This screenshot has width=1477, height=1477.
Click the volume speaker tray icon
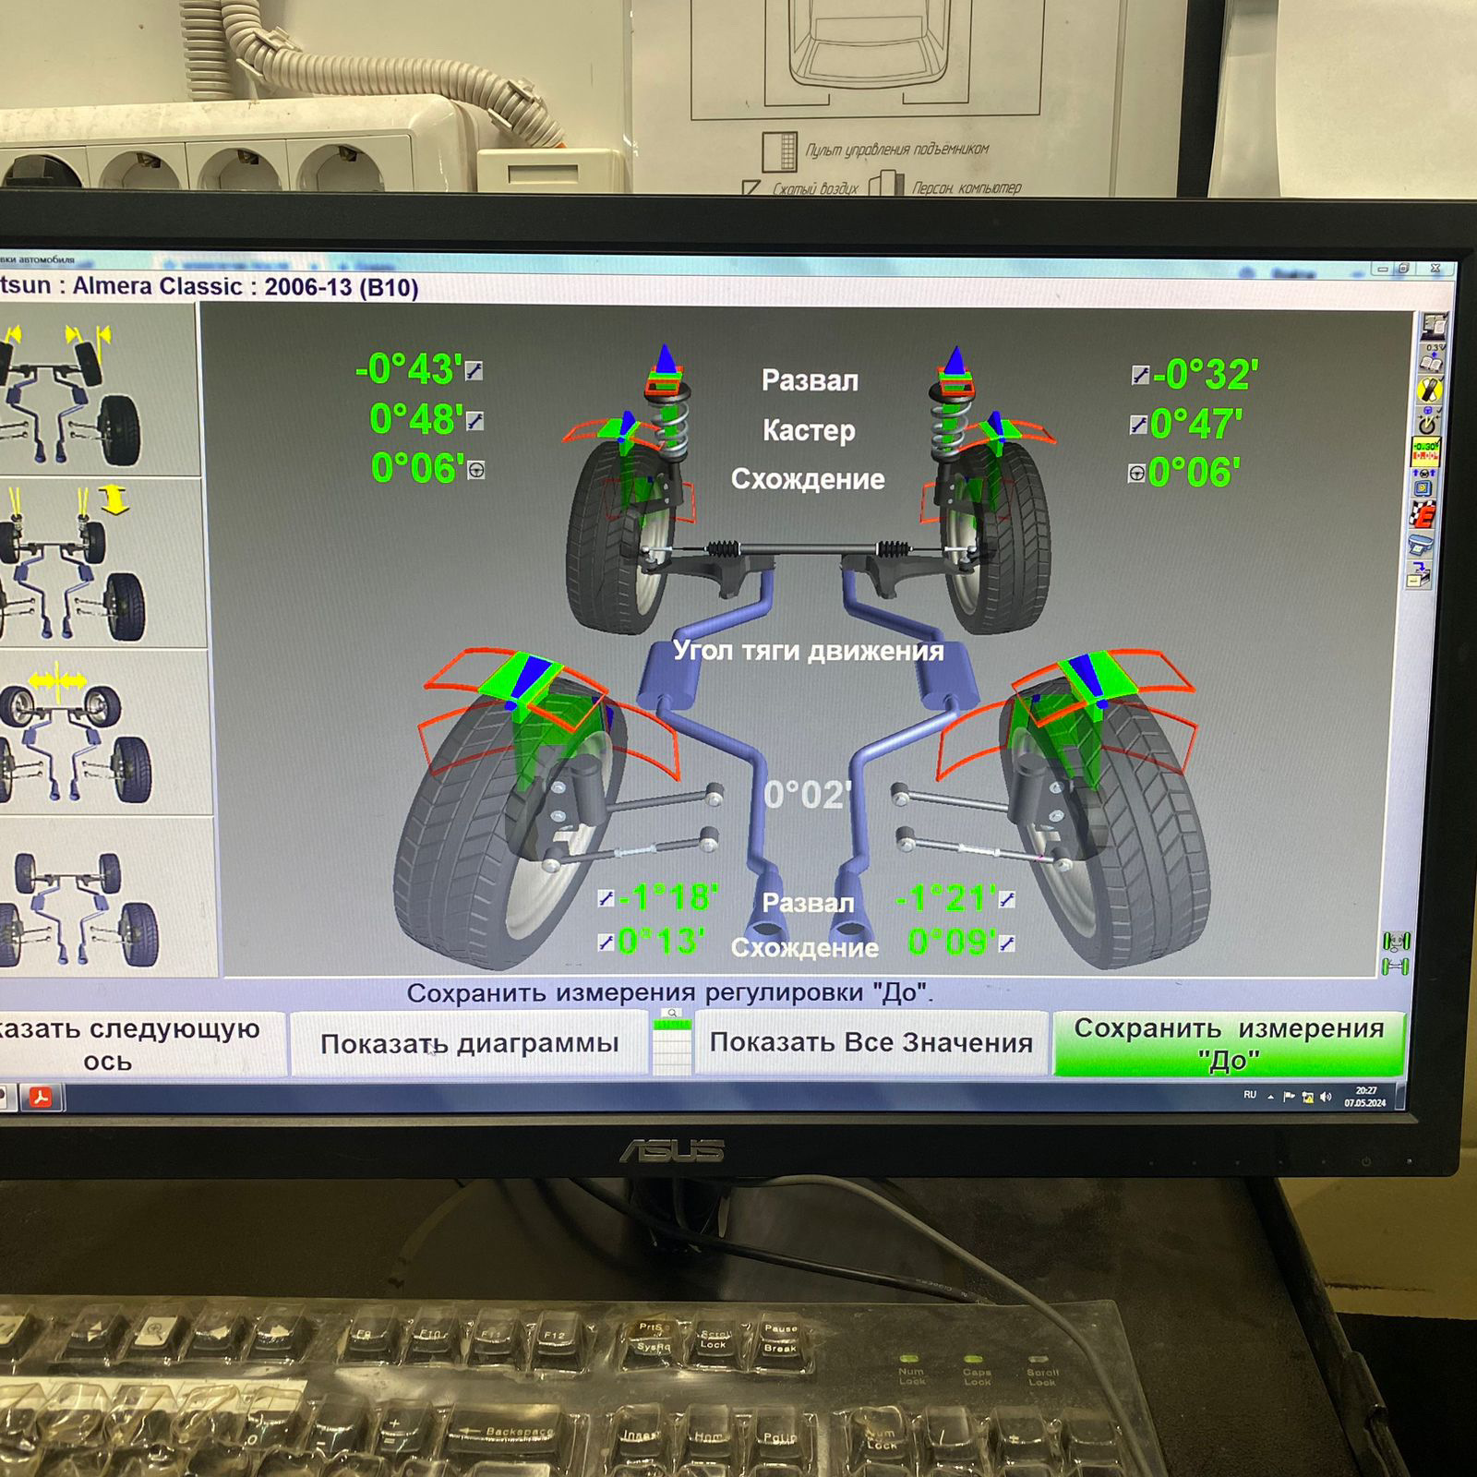[x=1327, y=1097]
